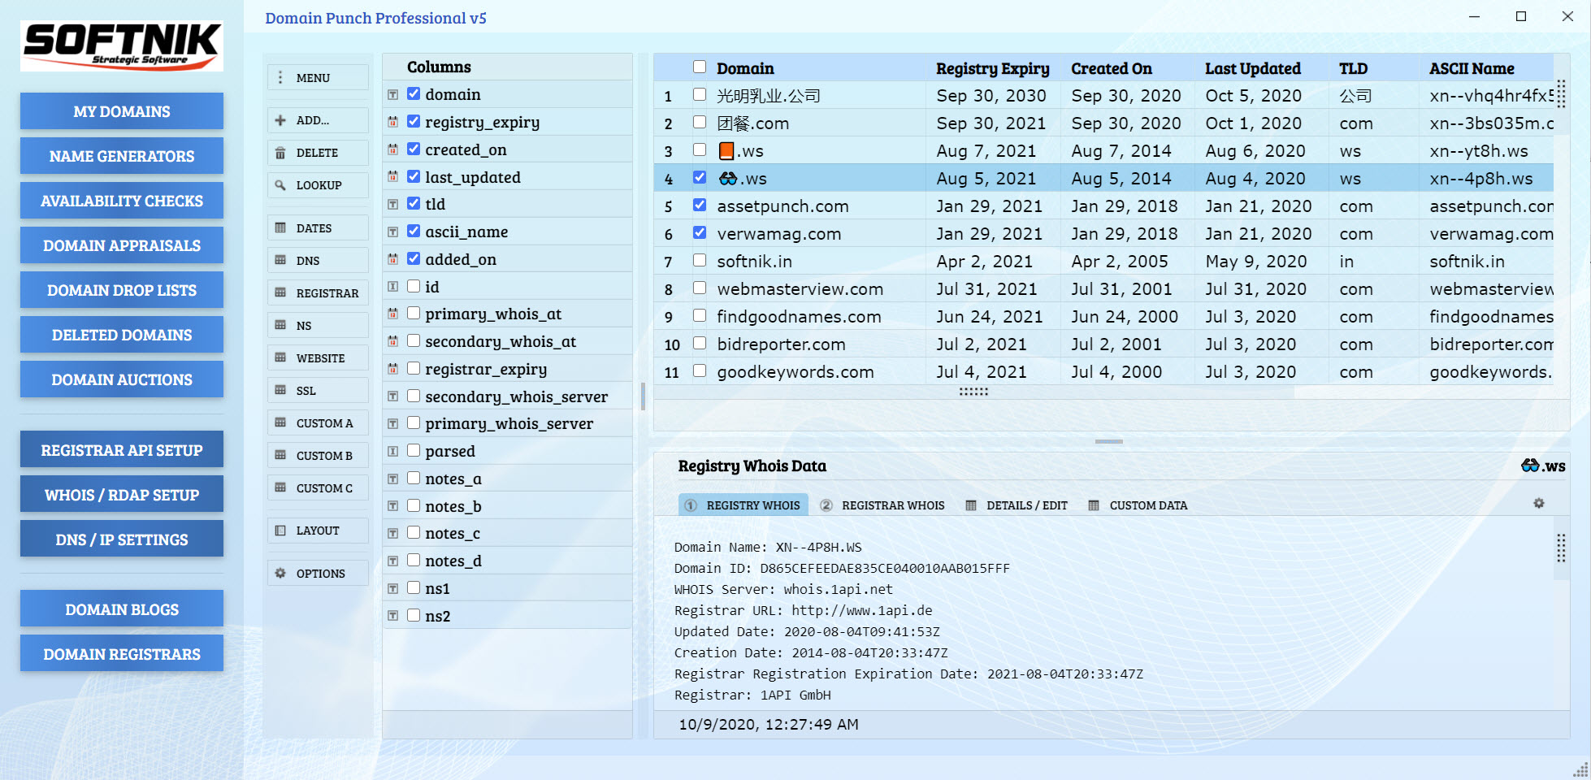Open REGISTRAR API SETUP
The height and width of the screenshot is (780, 1591).
click(x=122, y=450)
